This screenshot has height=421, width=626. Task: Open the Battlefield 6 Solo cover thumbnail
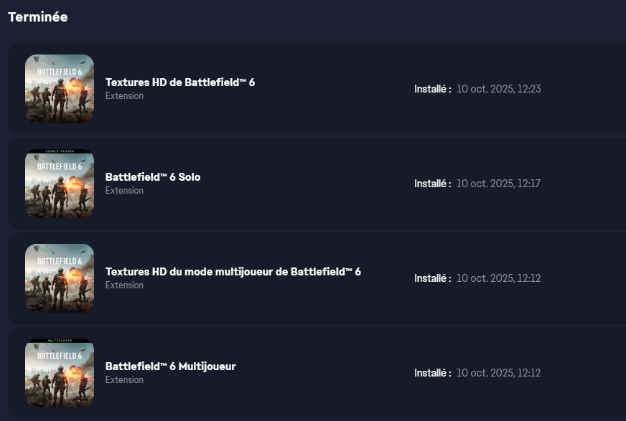point(60,184)
